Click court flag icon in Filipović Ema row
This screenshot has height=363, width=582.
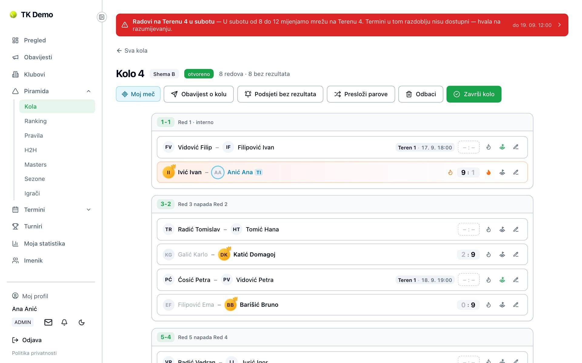pyautogui.click(x=502, y=305)
